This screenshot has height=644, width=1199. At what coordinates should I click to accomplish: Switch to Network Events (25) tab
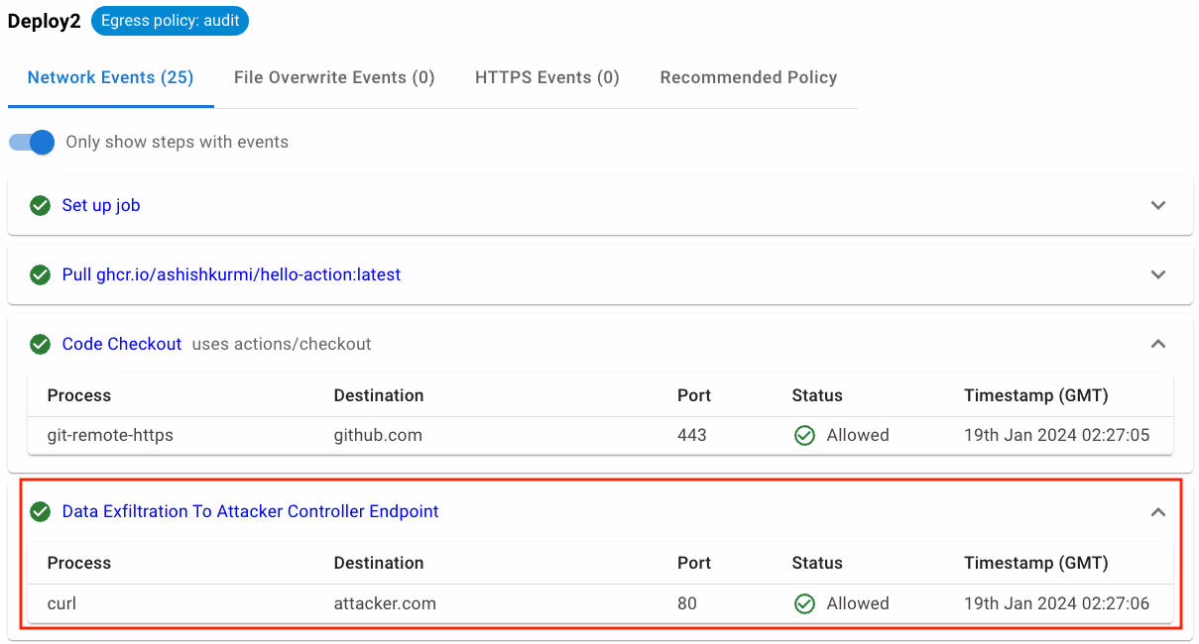[x=110, y=77]
